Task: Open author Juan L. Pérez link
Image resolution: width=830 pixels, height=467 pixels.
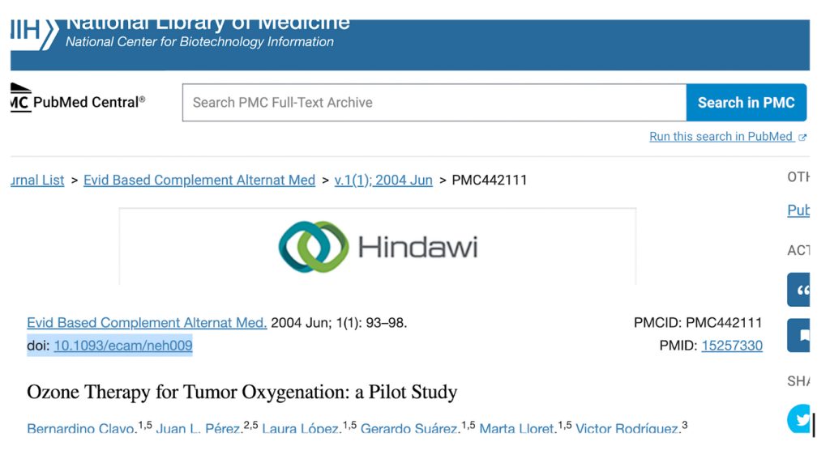Action: (199, 428)
